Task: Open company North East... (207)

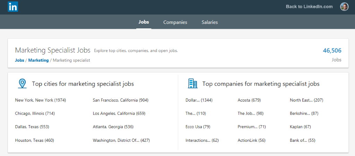Action: (x=306, y=100)
